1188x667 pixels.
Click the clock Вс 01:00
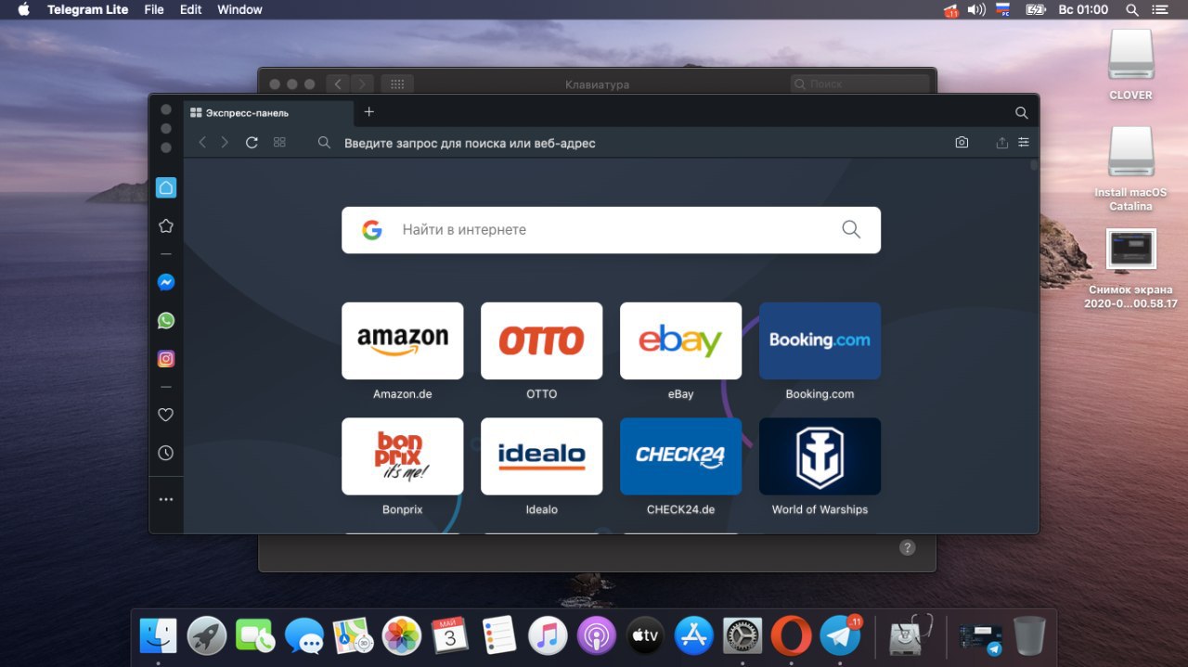[x=1083, y=9]
